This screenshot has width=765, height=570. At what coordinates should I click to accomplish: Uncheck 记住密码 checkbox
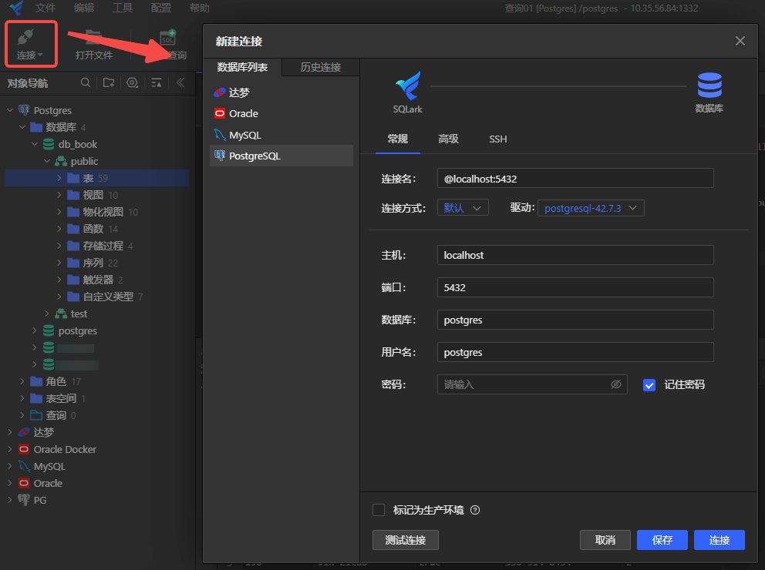point(649,385)
